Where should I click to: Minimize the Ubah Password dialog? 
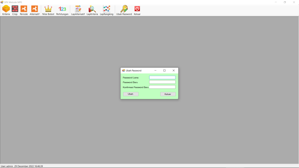[x=155, y=71]
